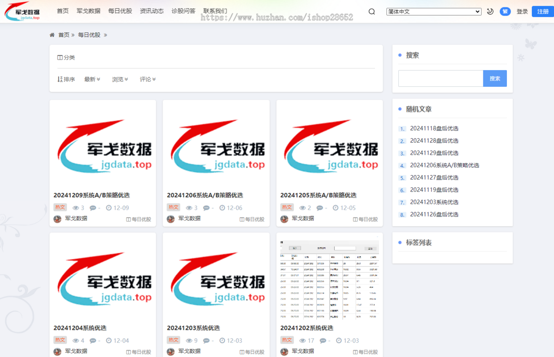Switch to traditional Chinese with 繁 button
The image size is (554, 357).
click(x=505, y=12)
